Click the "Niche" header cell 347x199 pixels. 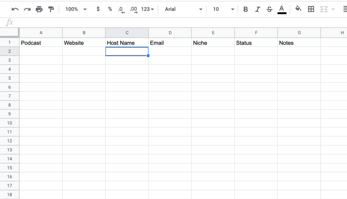[213, 43]
